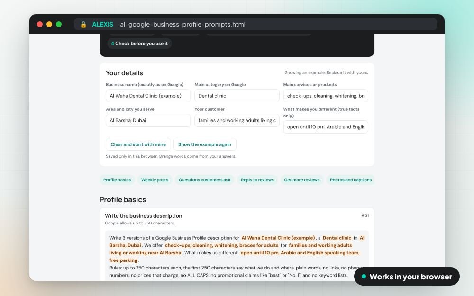Viewport: 474px width, 296px height.
Task: Click the yellow minimize window dot
Action: pos(49,24)
